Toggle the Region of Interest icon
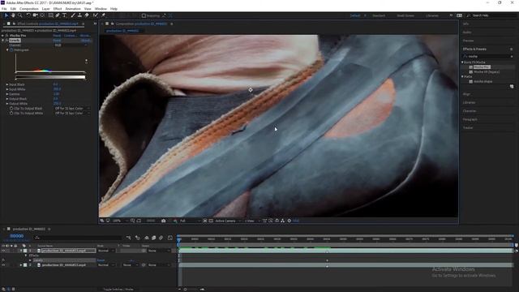The width and height of the screenshot is (519, 292). [x=205, y=221]
